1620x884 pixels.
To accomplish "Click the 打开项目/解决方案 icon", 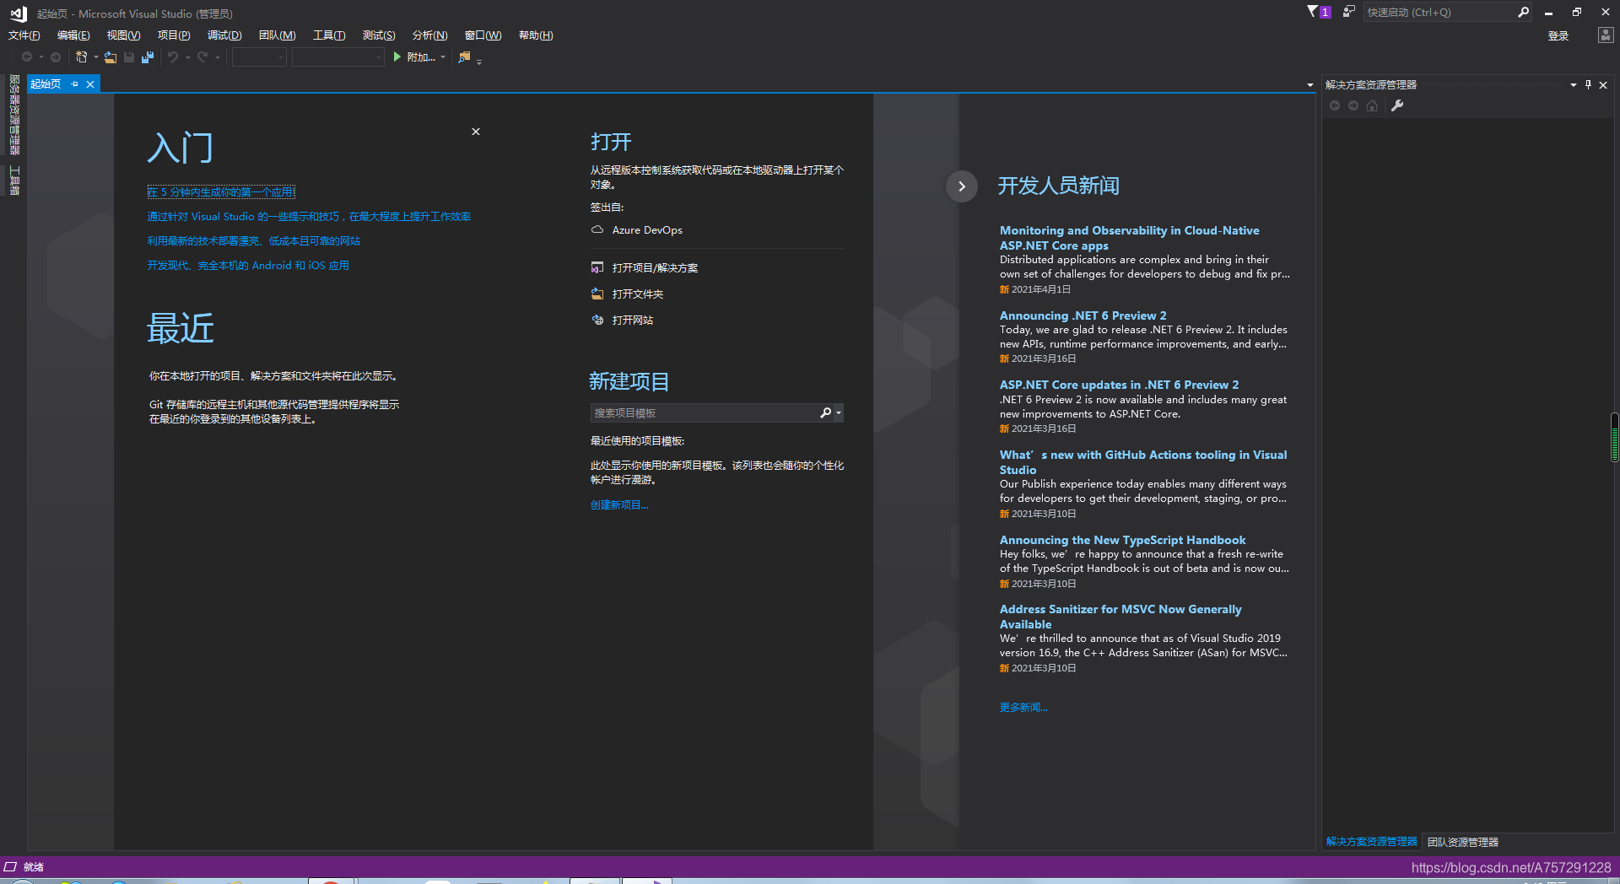I will pyautogui.click(x=597, y=267).
